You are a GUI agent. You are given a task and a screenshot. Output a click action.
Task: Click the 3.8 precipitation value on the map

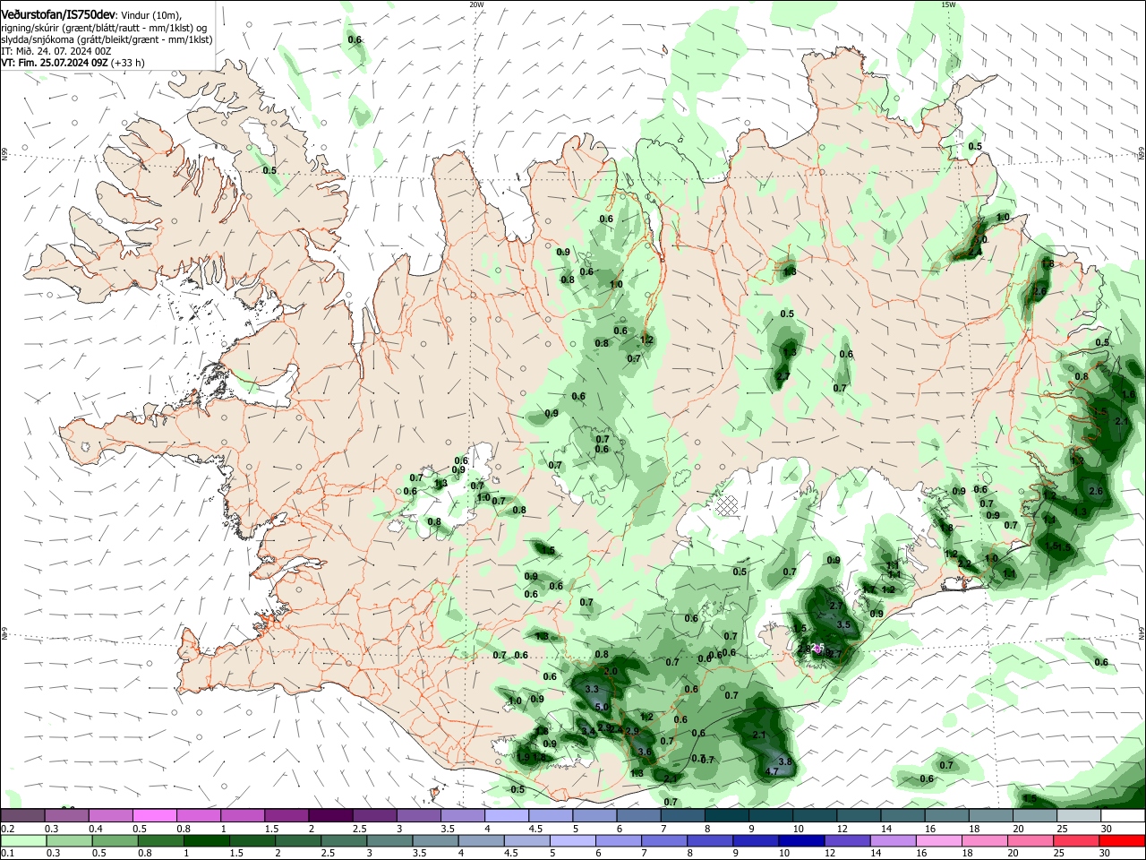pyautogui.click(x=785, y=761)
